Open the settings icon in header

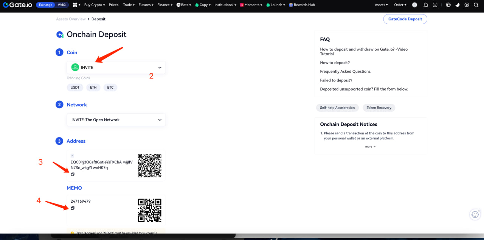click(x=467, y=5)
